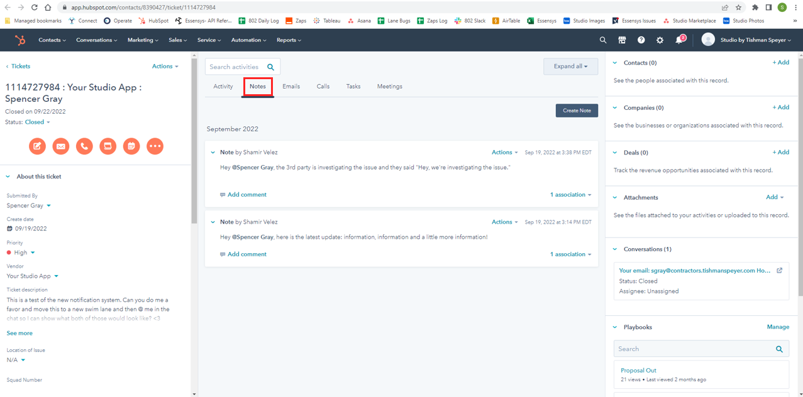Screen dimensions: 803x397
Task: Open the HubSpot search magnifier in top bar
Action: (x=603, y=40)
